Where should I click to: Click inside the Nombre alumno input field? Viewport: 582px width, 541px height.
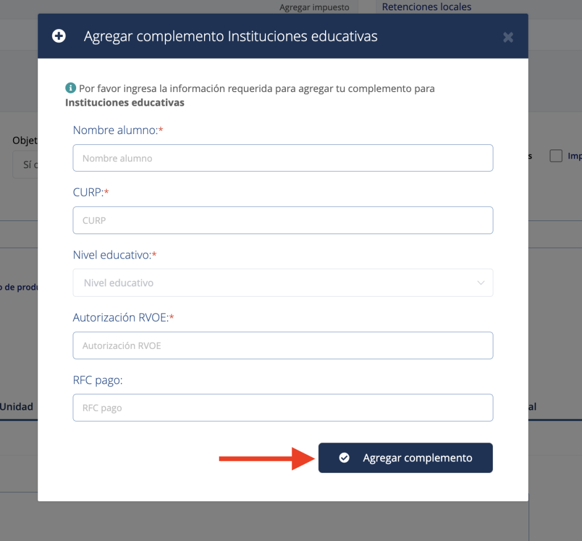pyautogui.click(x=282, y=157)
